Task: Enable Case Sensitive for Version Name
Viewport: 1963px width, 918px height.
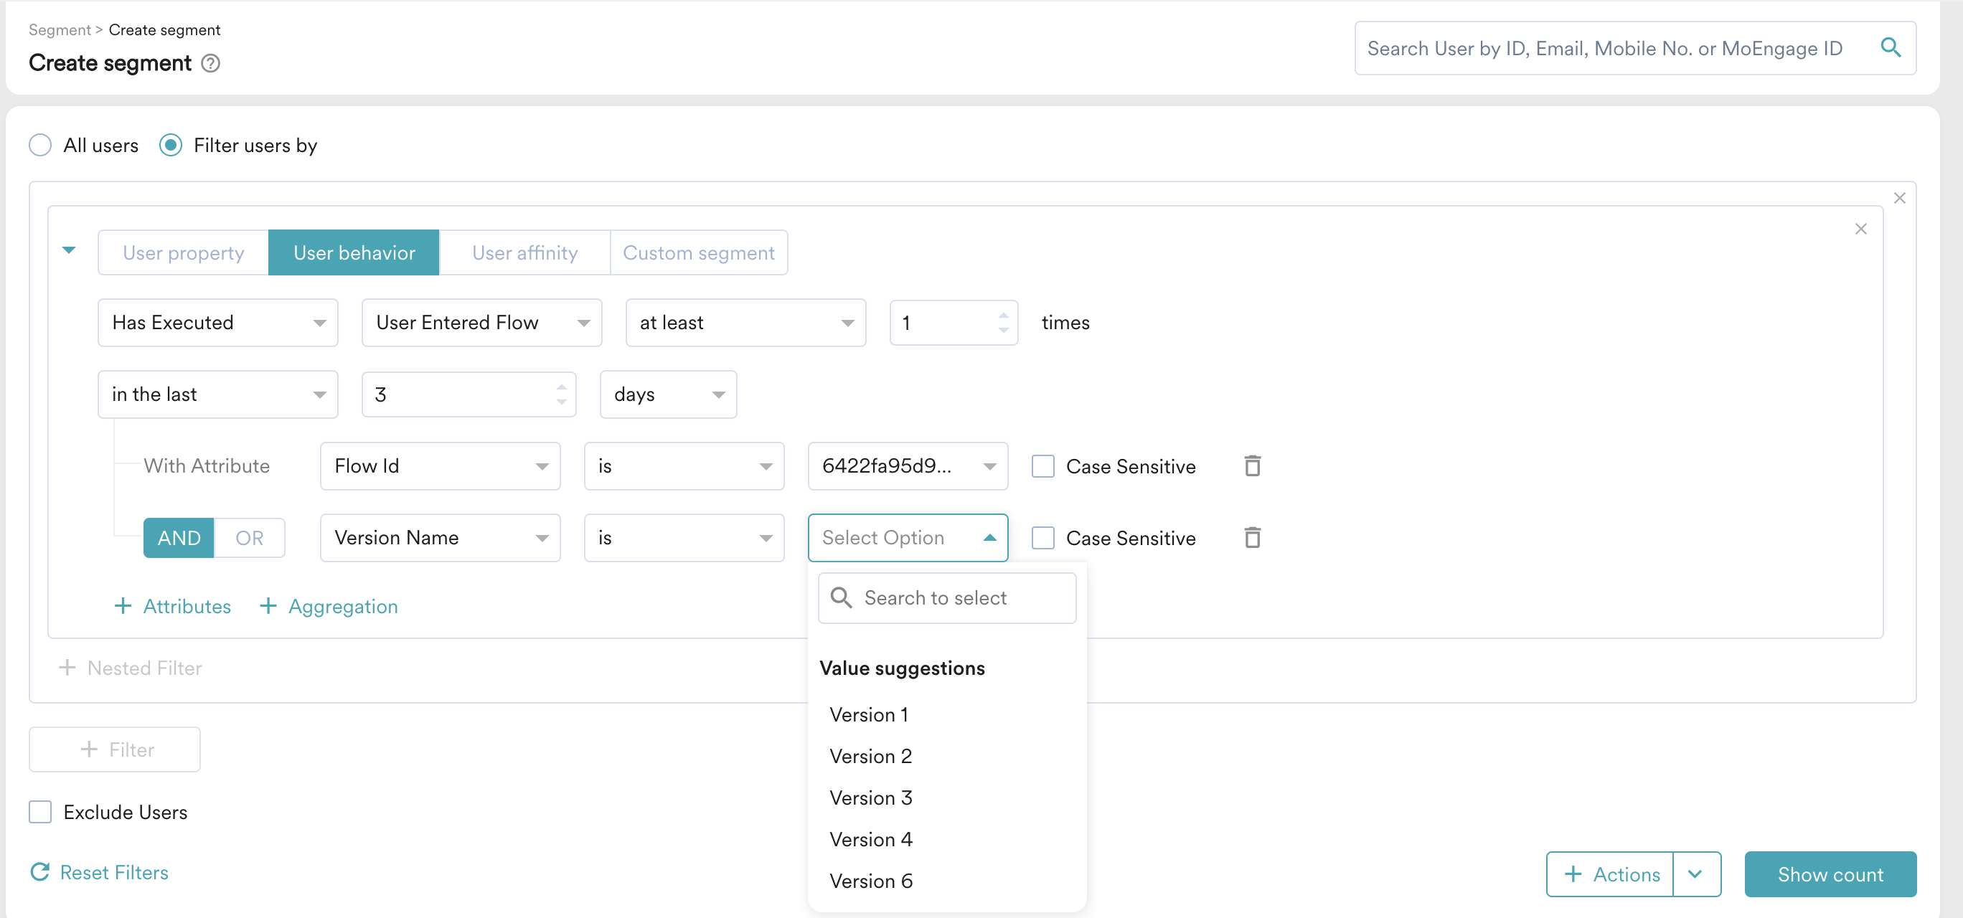Action: click(1042, 538)
